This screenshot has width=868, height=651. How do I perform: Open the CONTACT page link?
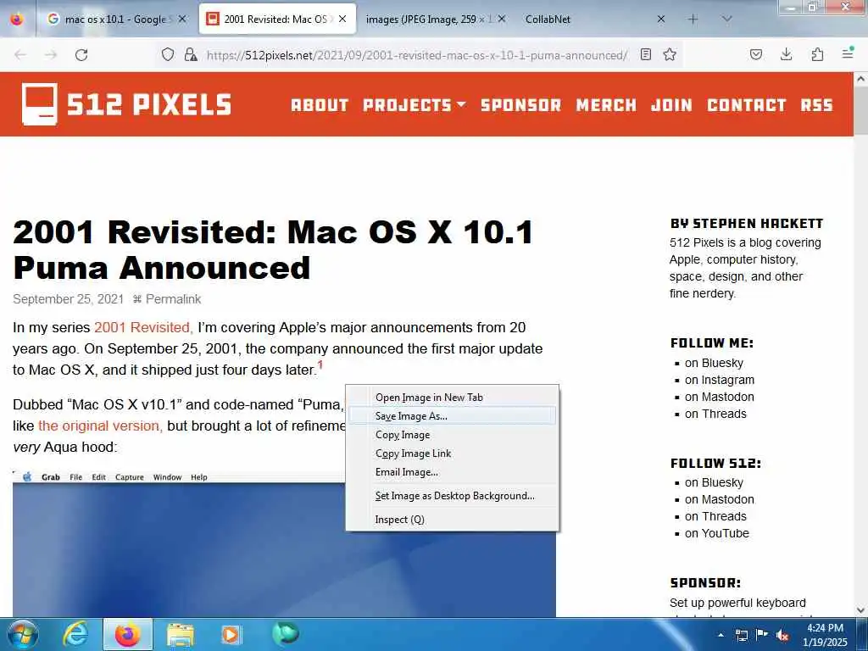pyautogui.click(x=747, y=104)
